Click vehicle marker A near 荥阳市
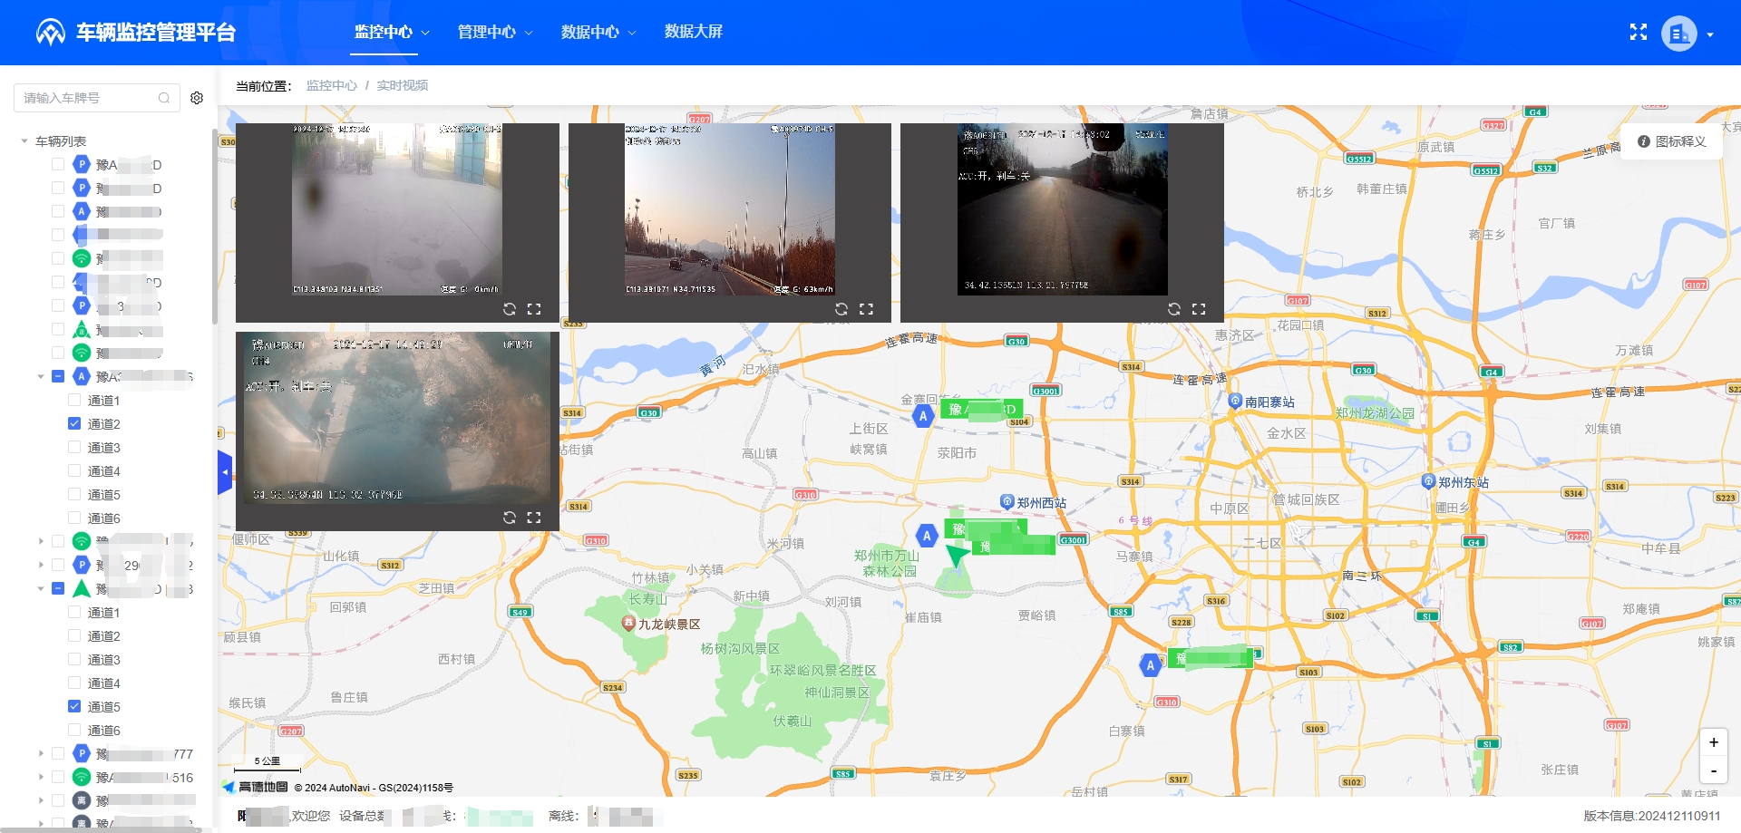The image size is (1741, 833). [923, 416]
